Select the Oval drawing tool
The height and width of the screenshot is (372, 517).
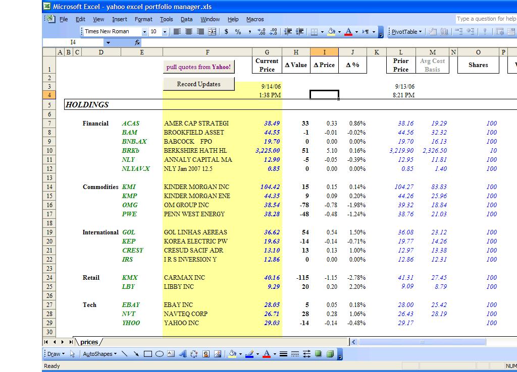(x=159, y=354)
